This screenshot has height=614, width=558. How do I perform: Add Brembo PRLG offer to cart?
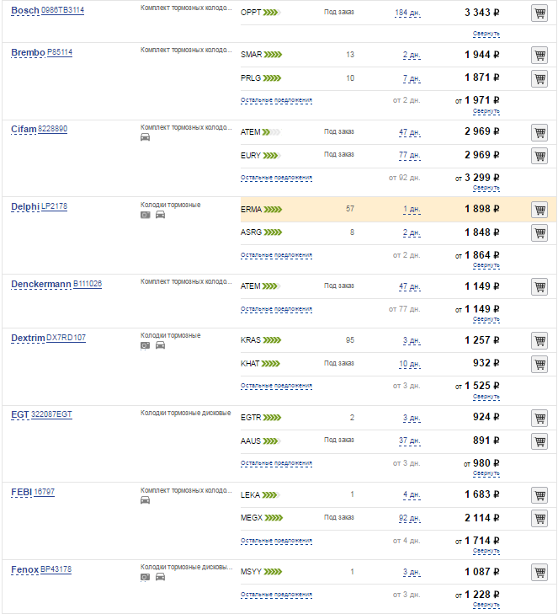coord(539,78)
